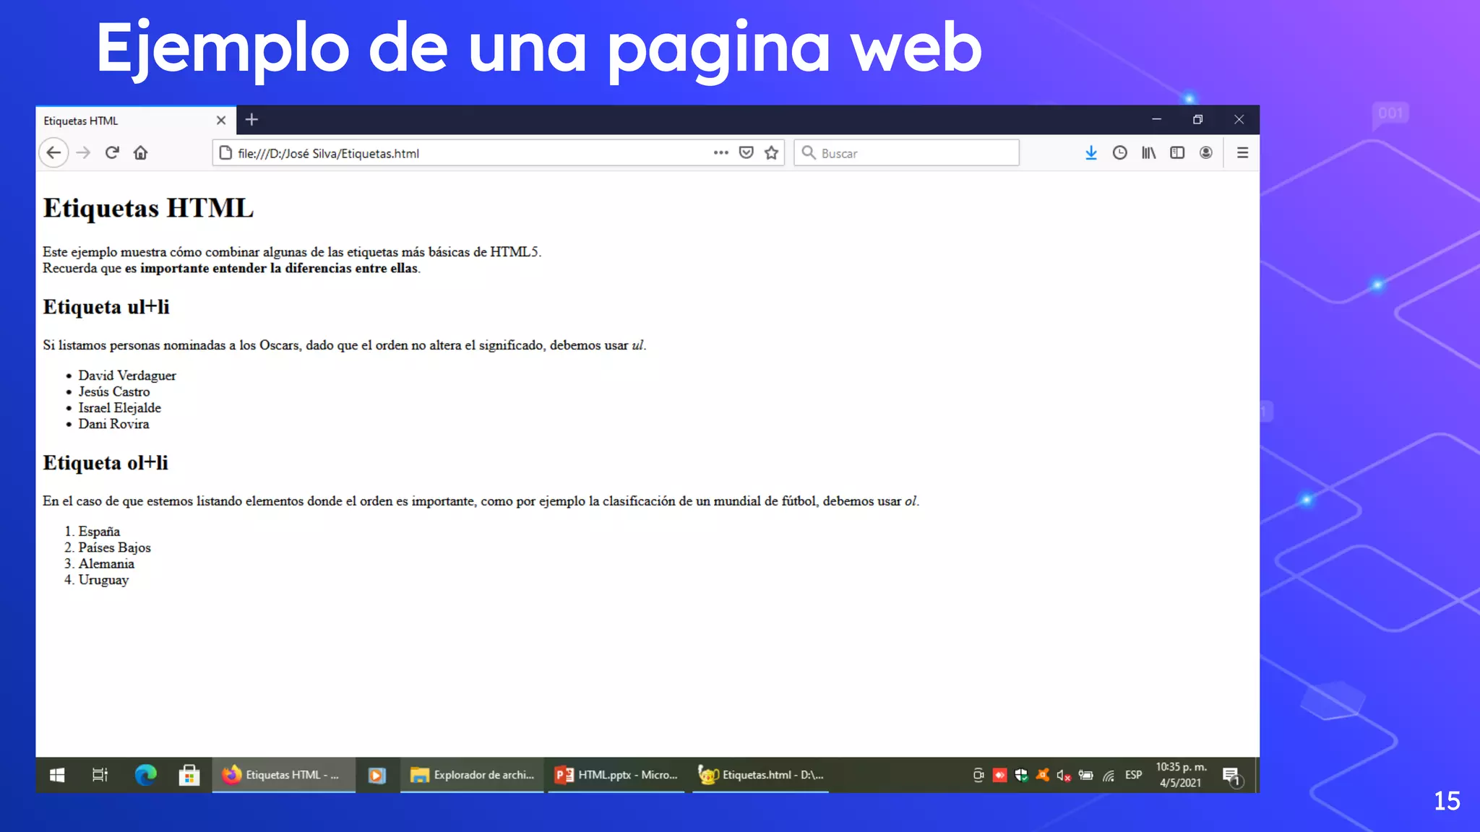Switch to Explorador de archivos window
This screenshot has width=1480, height=832.
pyautogui.click(x=472, y=775)
